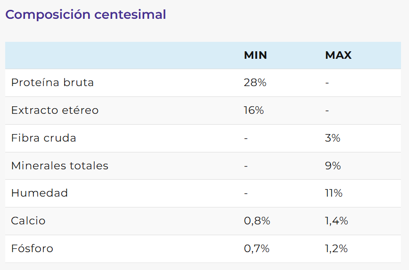Click the Extracto etéreo row label
Viewport: 409px width, 270px height.
55,111
